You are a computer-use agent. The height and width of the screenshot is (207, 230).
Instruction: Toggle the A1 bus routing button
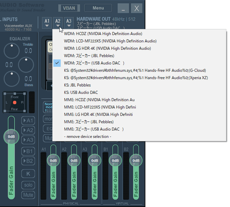coord(28,121)
